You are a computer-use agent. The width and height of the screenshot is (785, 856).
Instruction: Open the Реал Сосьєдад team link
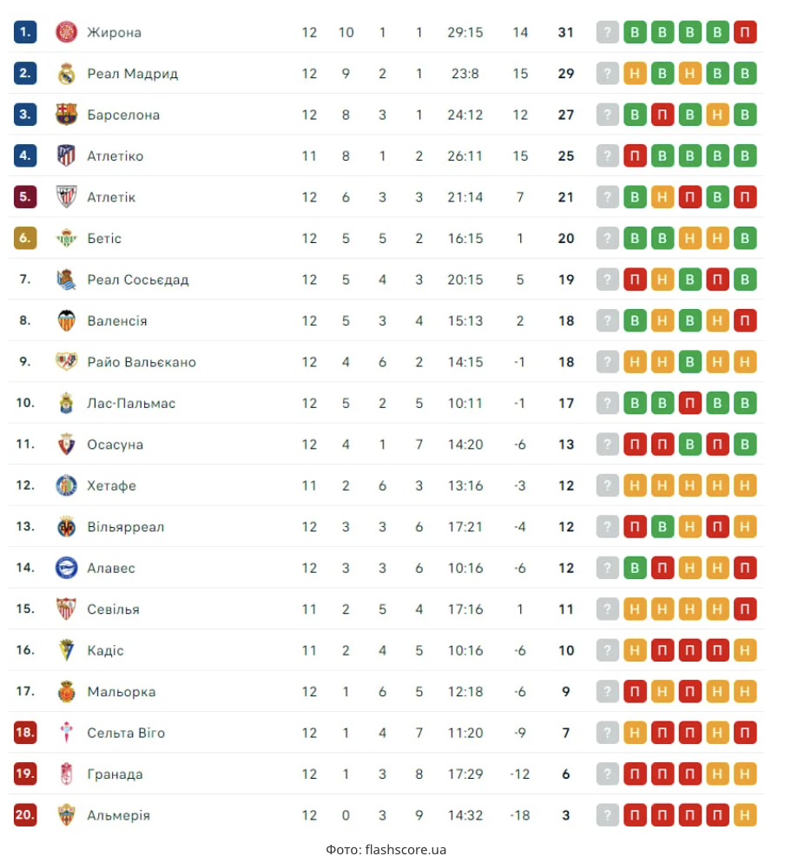click(x=137, y=280)
